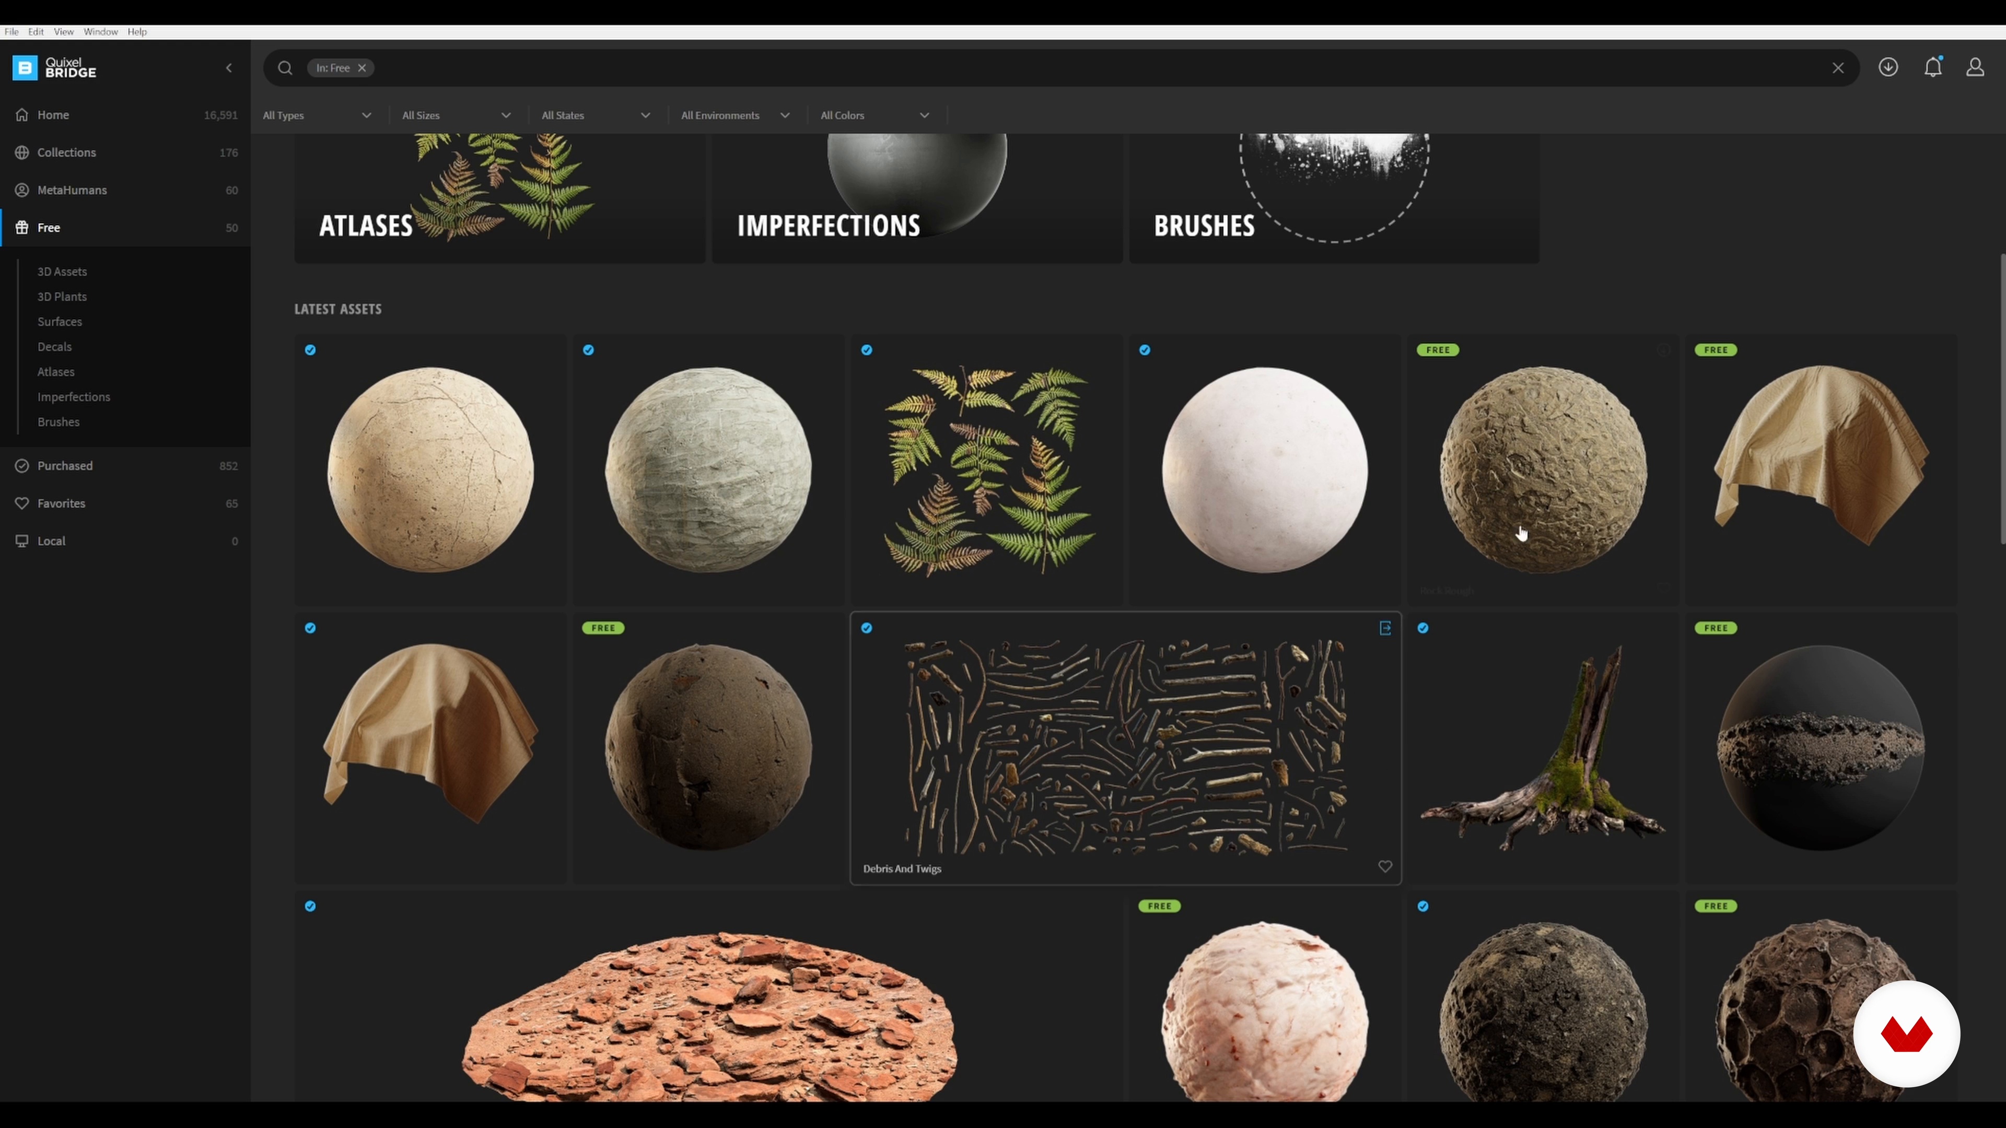The height and width of the screenshot is (1128, 2006).
Task: Open the draped cloth FREE asset
Action: [x=1821, y=470]
